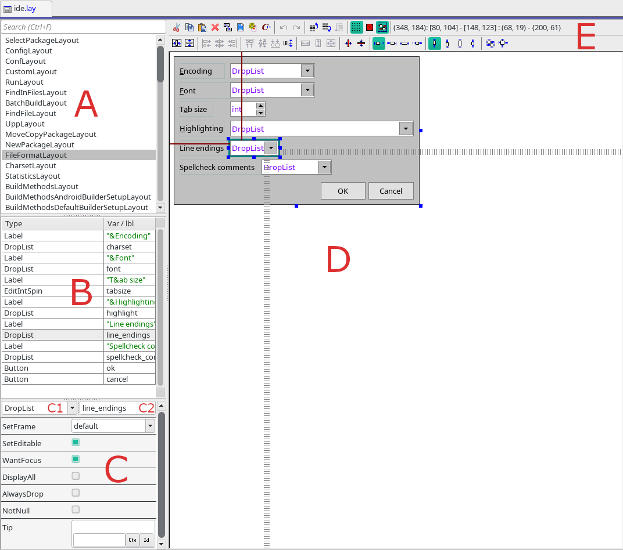Viewport: 623px width, 550px height.
Task: Uncheck the SetEditable checkbox
Action: coord(76,443)
